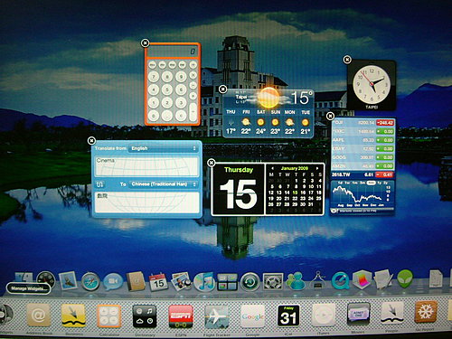The height and width of the screenshot is (339, 452).
Task: Open Time Machine icon in the Dock
Action: pyautogui.click(x=250, y=282)
